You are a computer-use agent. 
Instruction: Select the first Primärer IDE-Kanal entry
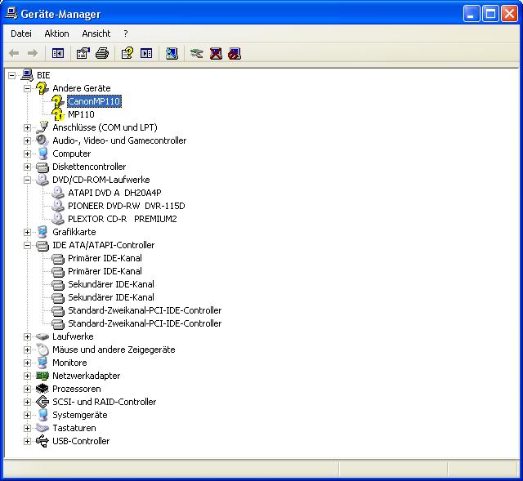(105, 258)
